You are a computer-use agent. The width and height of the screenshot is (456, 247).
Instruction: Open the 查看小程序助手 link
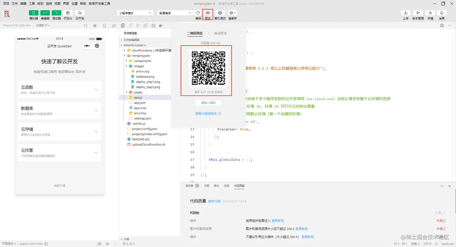pos(206,114)
